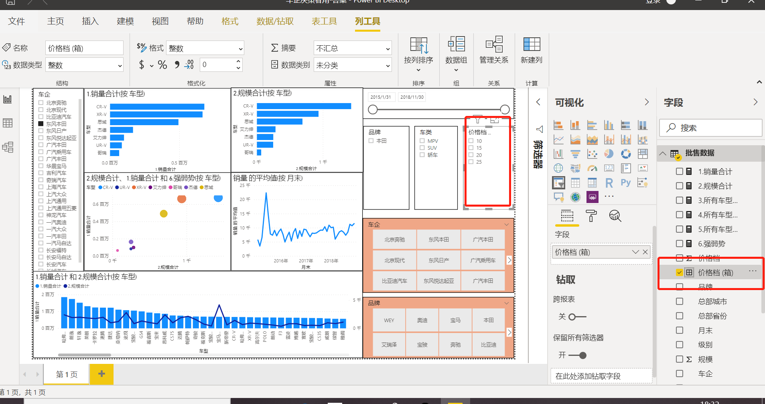Add a new report page with plus
This screenshot has width=765, height=404.
tap(101, 374)
